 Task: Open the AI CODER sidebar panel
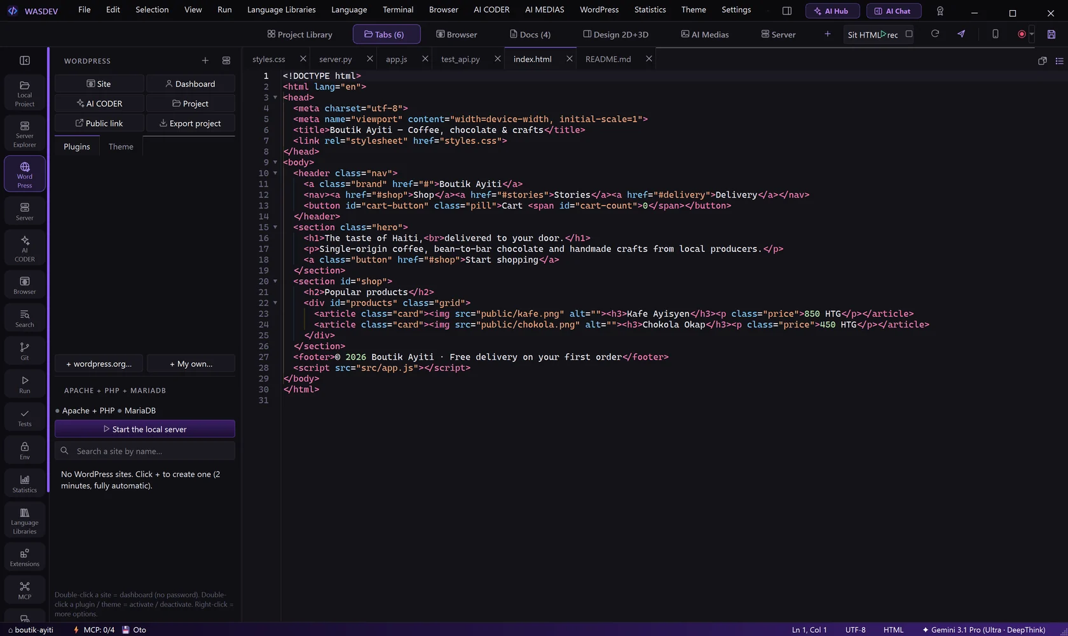(x=25, y=248)
